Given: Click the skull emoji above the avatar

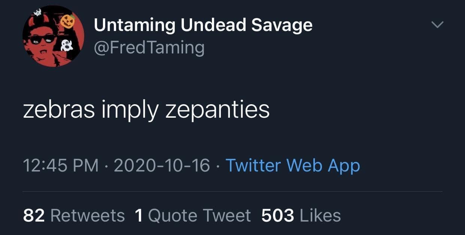Looking at the screenshot, I should click(x=37, y=12).
